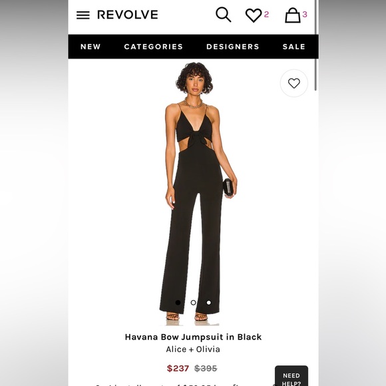Click the Havana Bow Jumpsuit title
386x386 pixels.
tap(193, 337)
